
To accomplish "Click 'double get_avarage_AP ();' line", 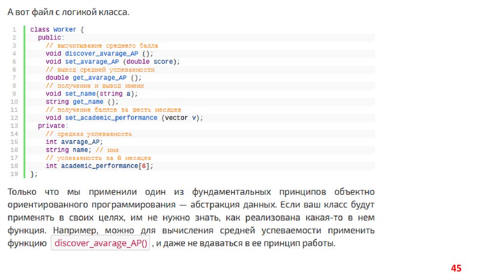I will [x=94, y=78].
